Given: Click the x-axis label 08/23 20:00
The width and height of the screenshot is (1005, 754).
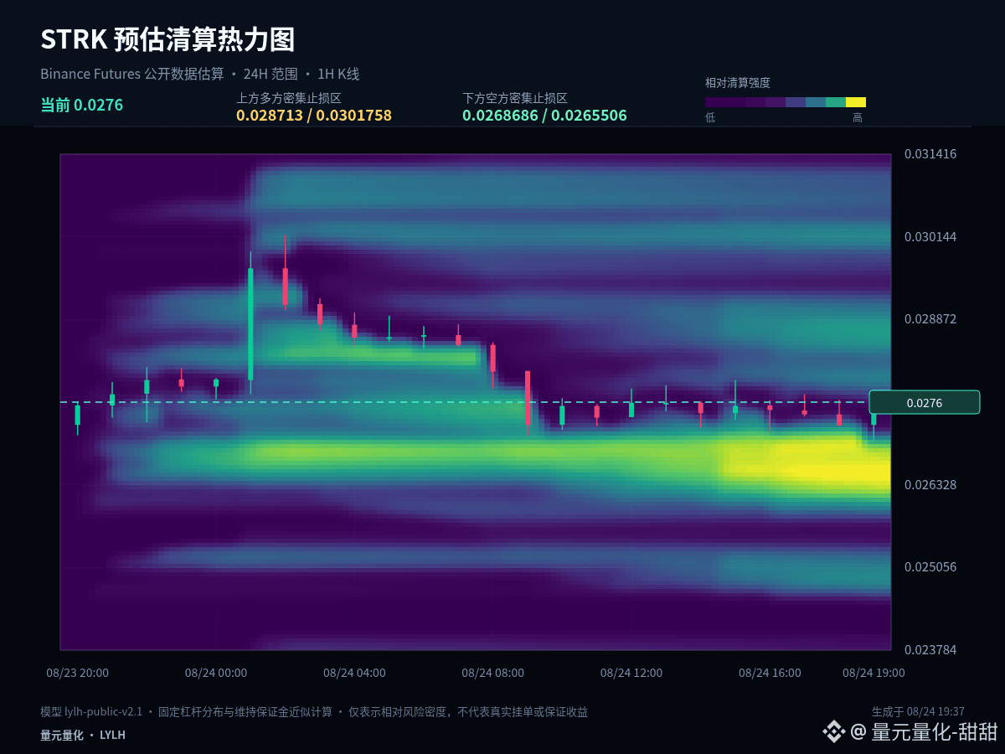Looking at the screenshot, I should 77,673.
